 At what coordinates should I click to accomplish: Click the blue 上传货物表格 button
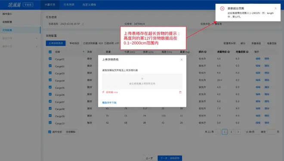point(56,43)
